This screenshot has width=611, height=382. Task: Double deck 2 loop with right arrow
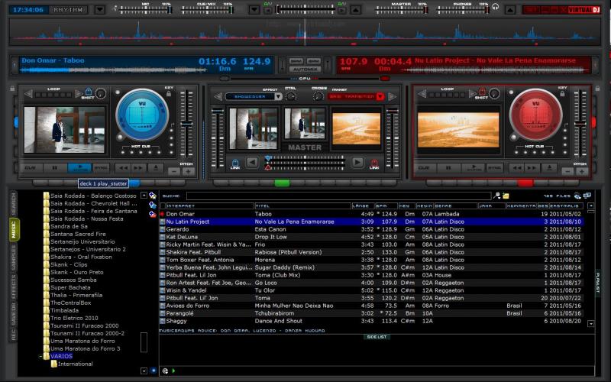472,94
